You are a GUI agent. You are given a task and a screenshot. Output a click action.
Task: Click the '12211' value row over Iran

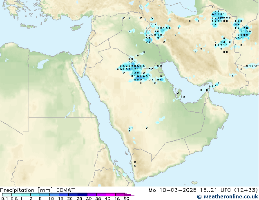click(221, 45)
